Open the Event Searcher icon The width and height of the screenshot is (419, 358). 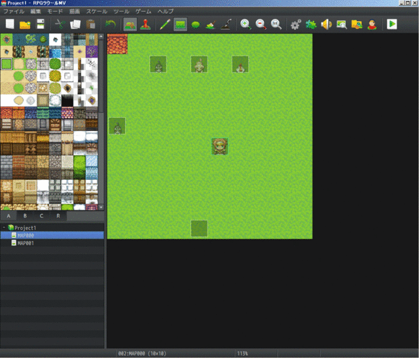point(342,25)
